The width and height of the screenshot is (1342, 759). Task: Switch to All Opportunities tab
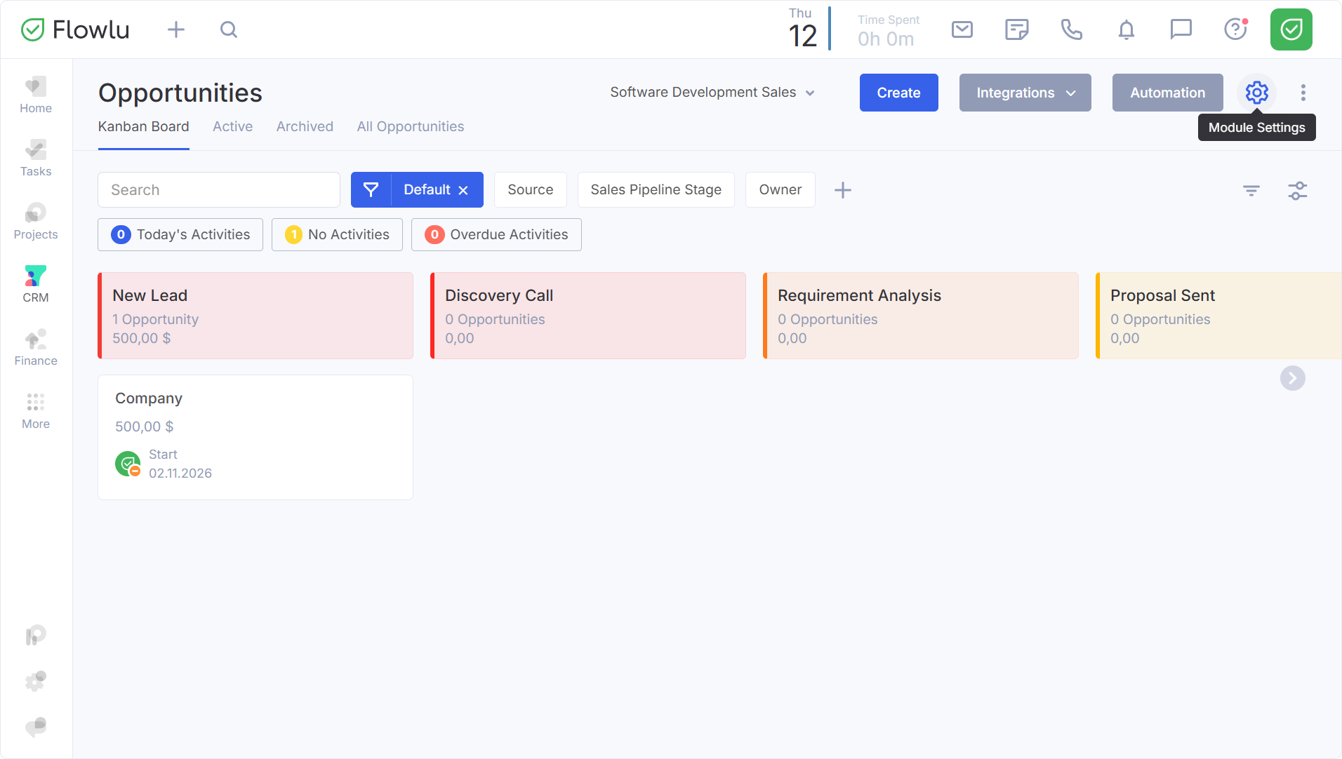(410, 127)
